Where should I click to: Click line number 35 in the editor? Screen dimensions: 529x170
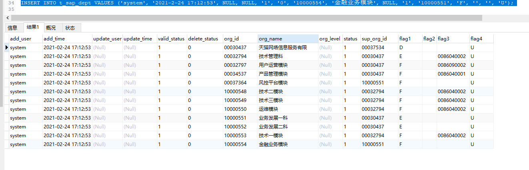click(11, 9)
